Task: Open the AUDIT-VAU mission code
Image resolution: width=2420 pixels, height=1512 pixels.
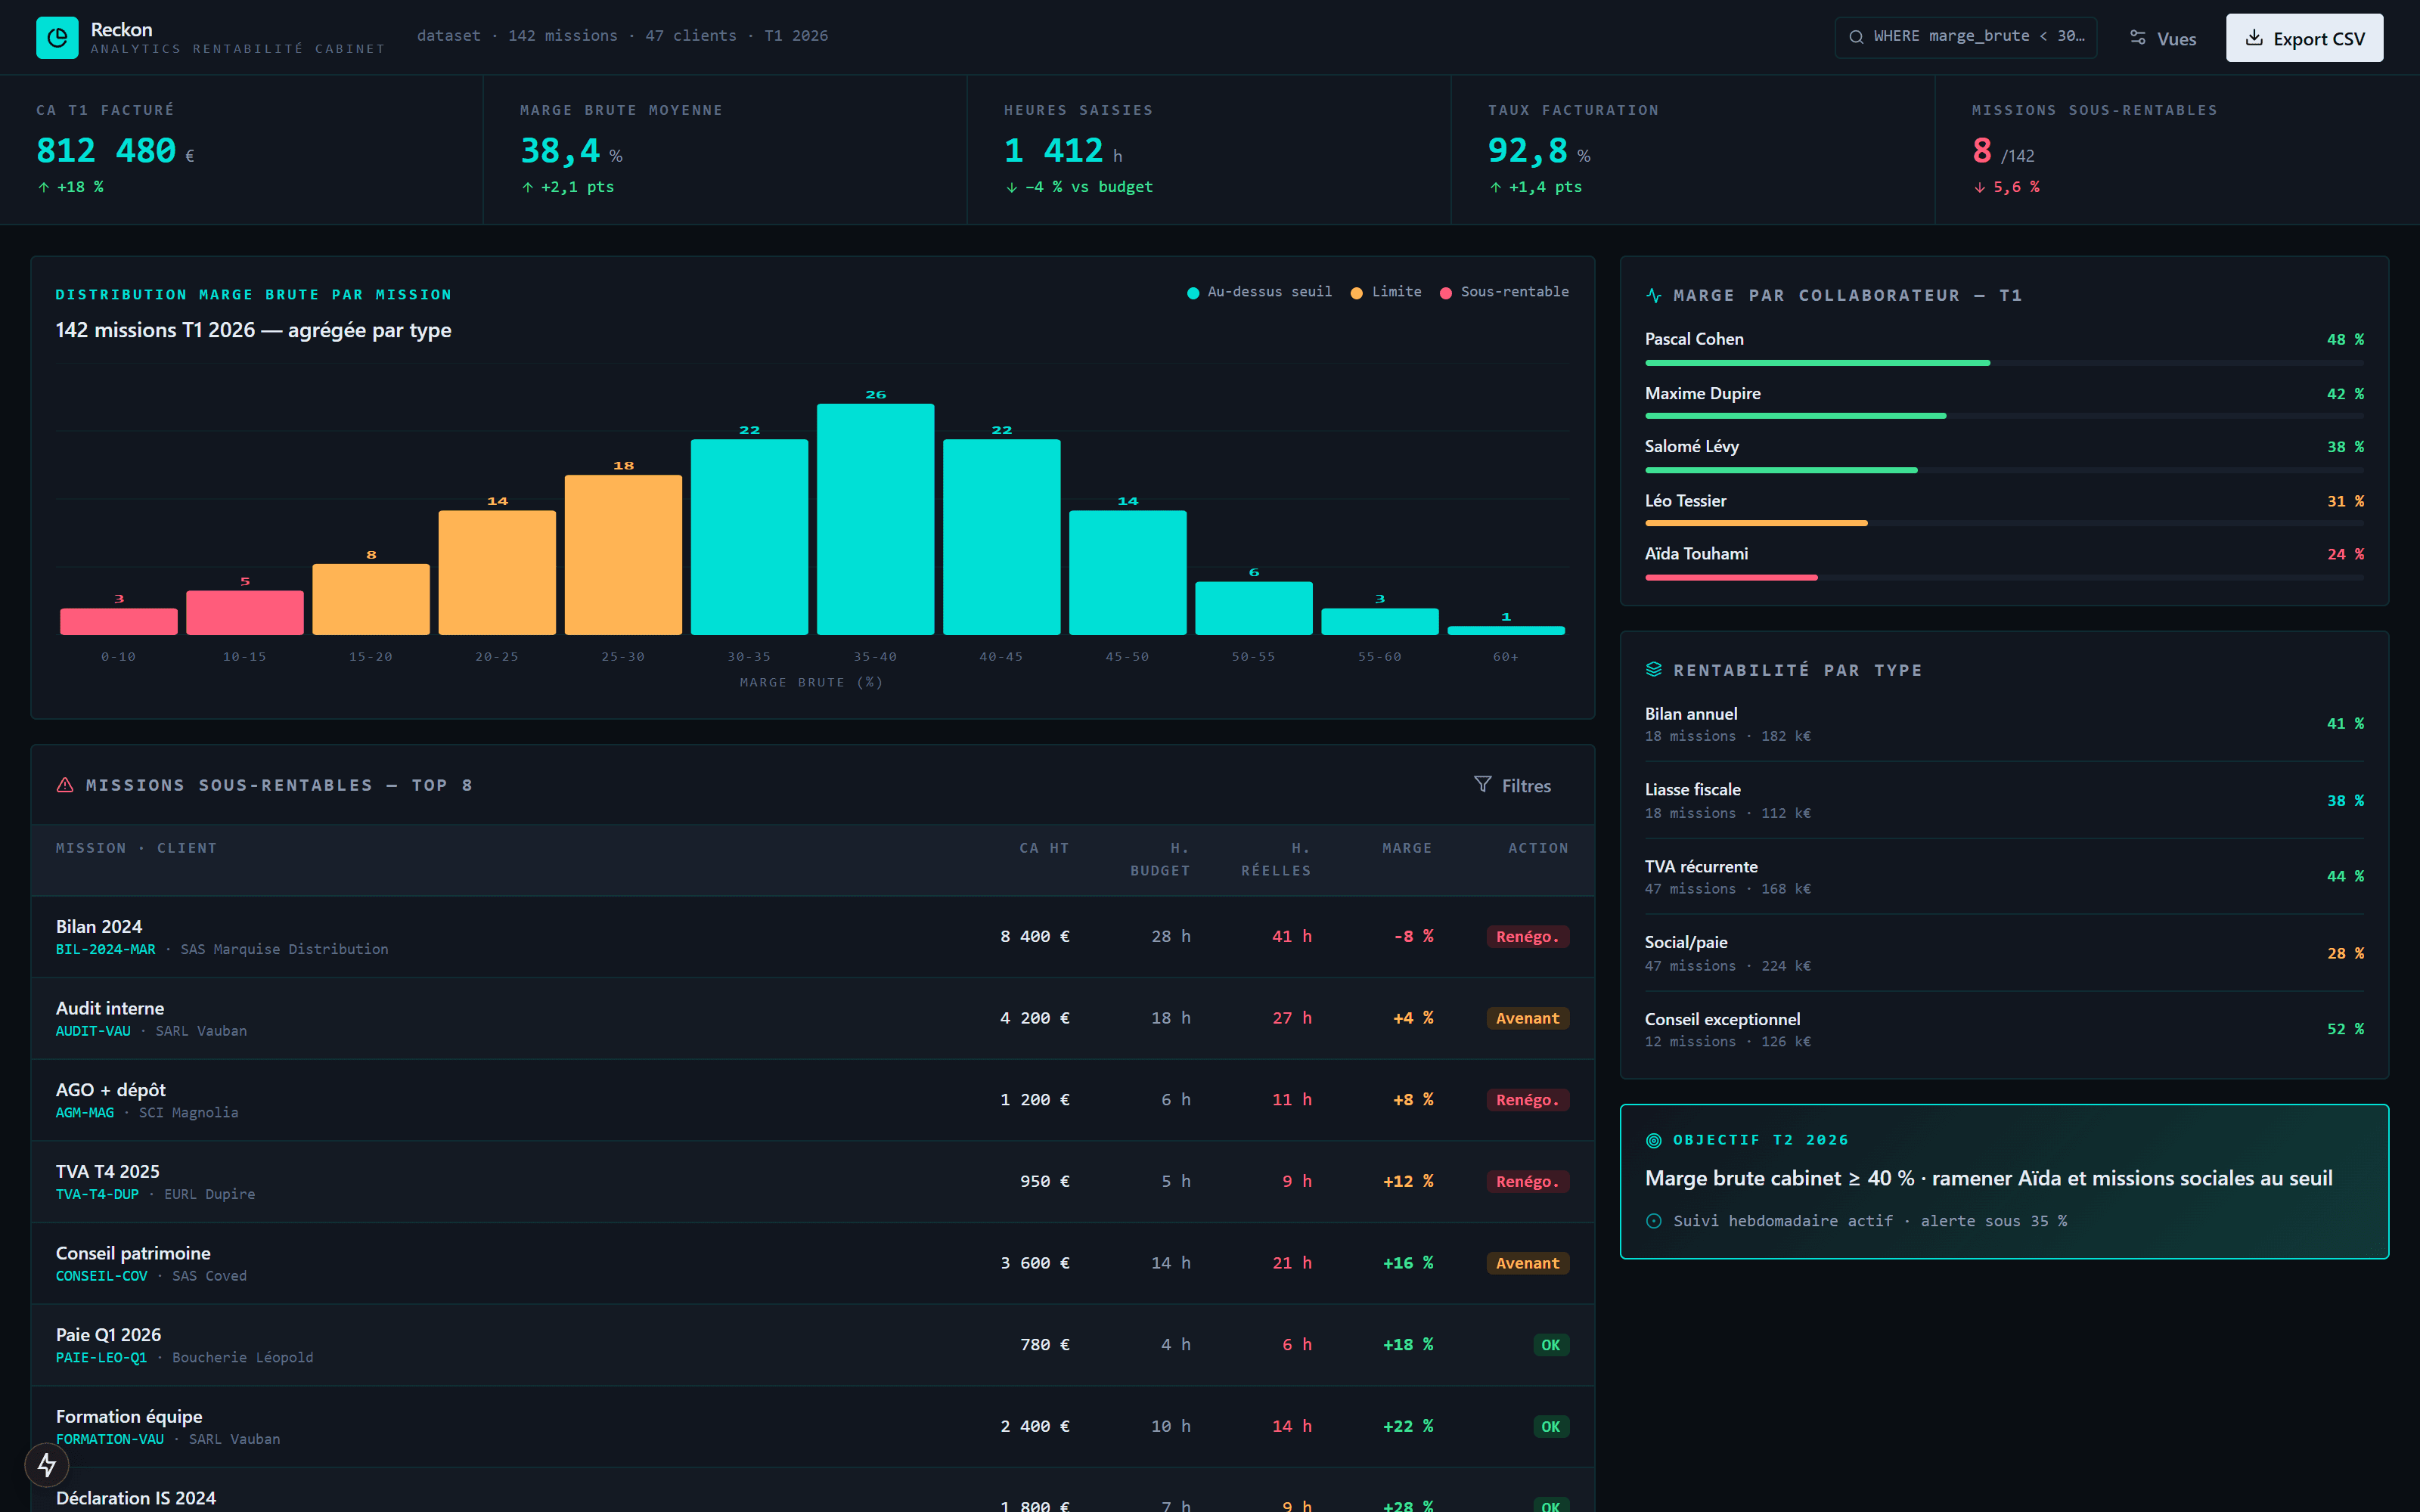Action: 93,1031
